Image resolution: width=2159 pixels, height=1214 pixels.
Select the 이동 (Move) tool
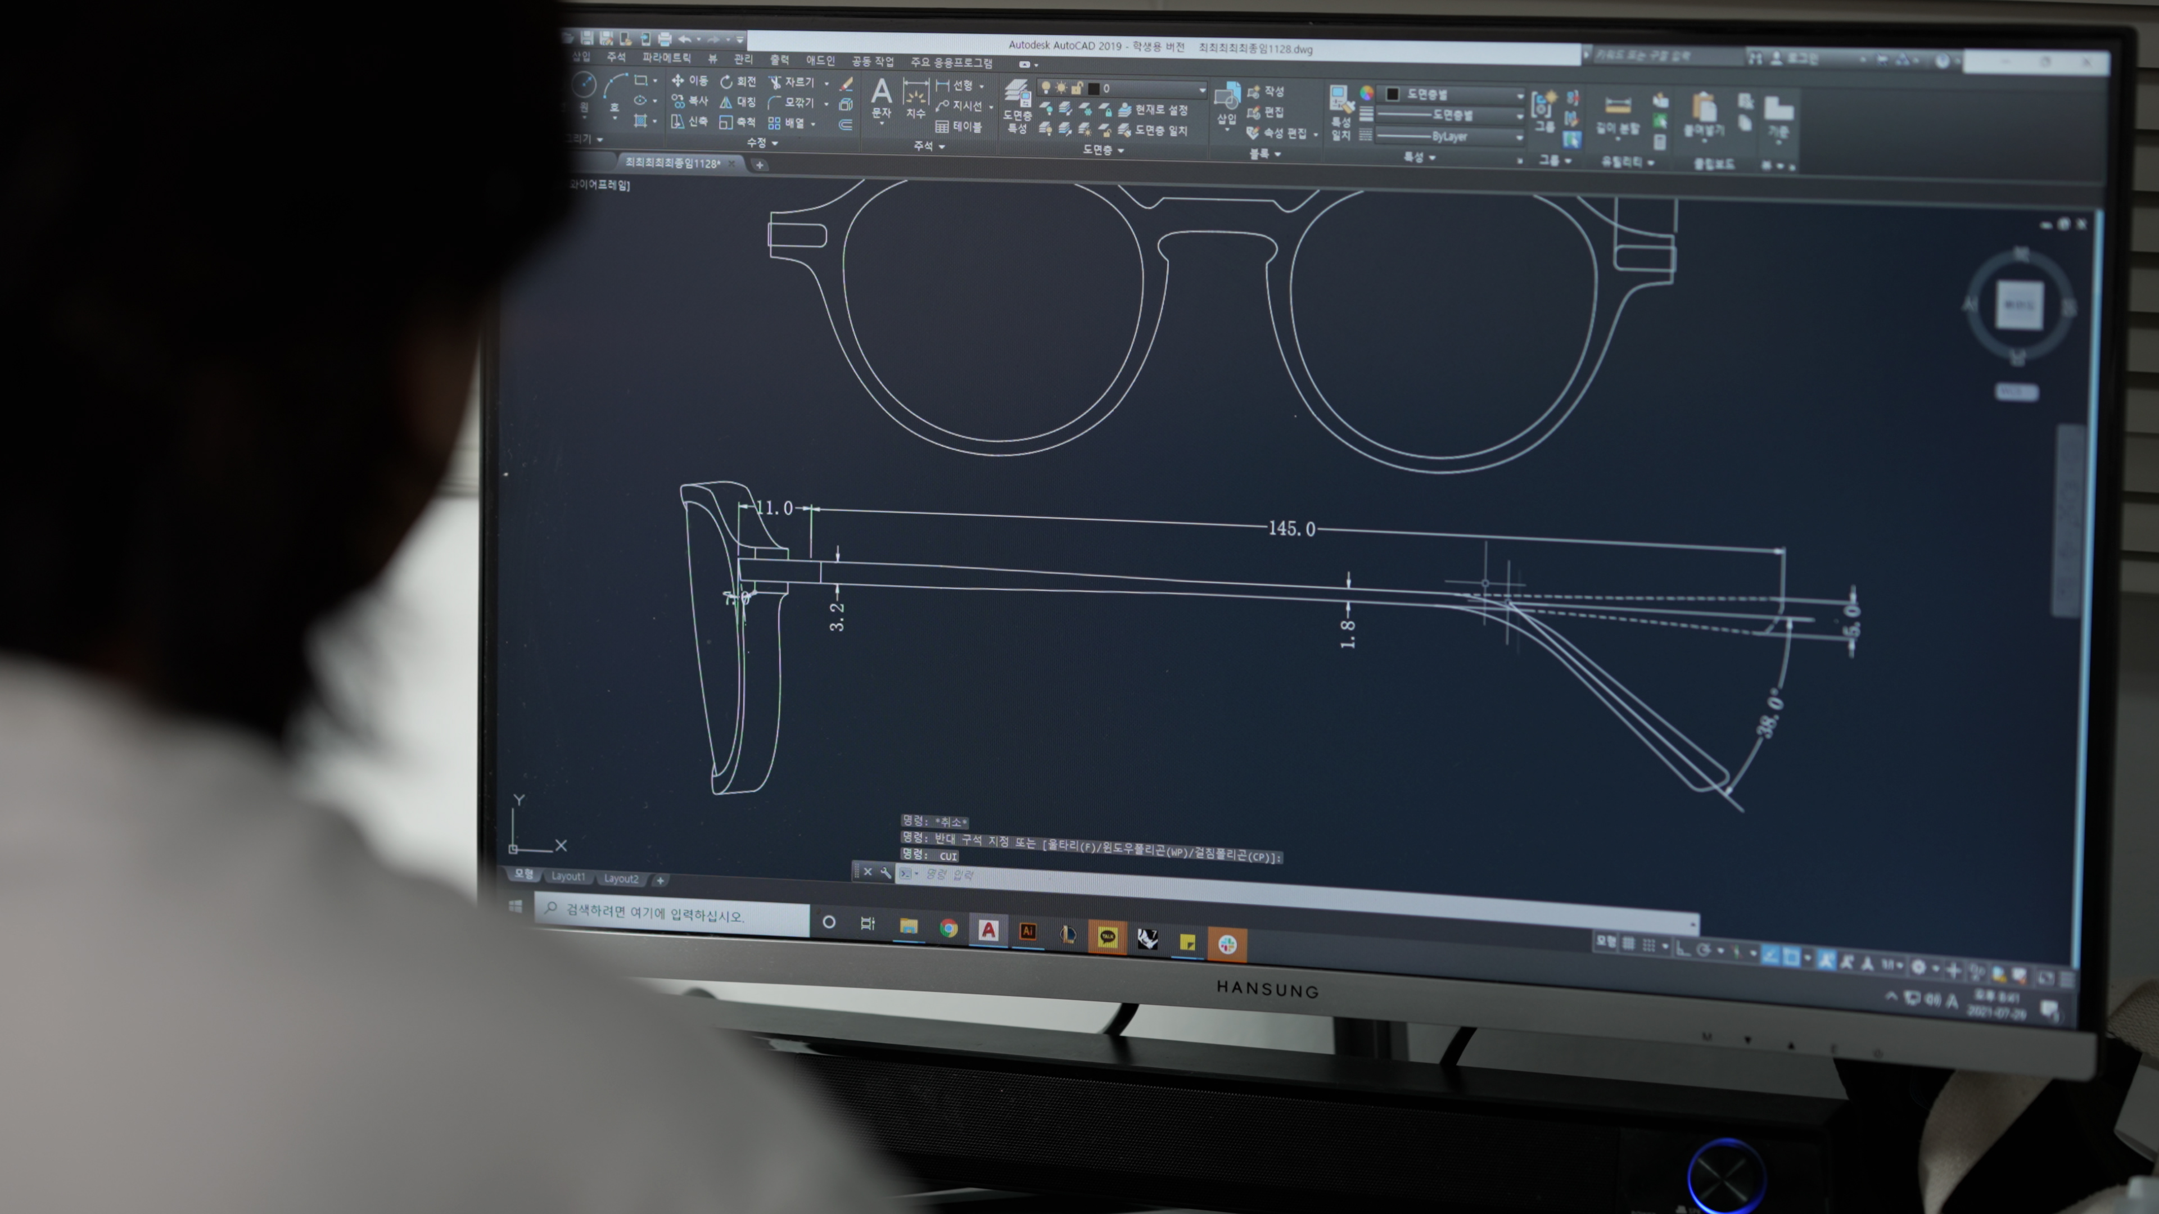tap(690, 80)
